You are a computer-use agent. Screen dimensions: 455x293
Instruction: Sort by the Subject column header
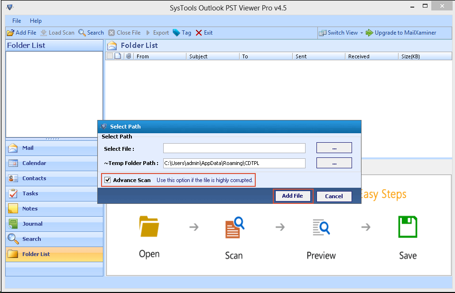click(213, 56)
